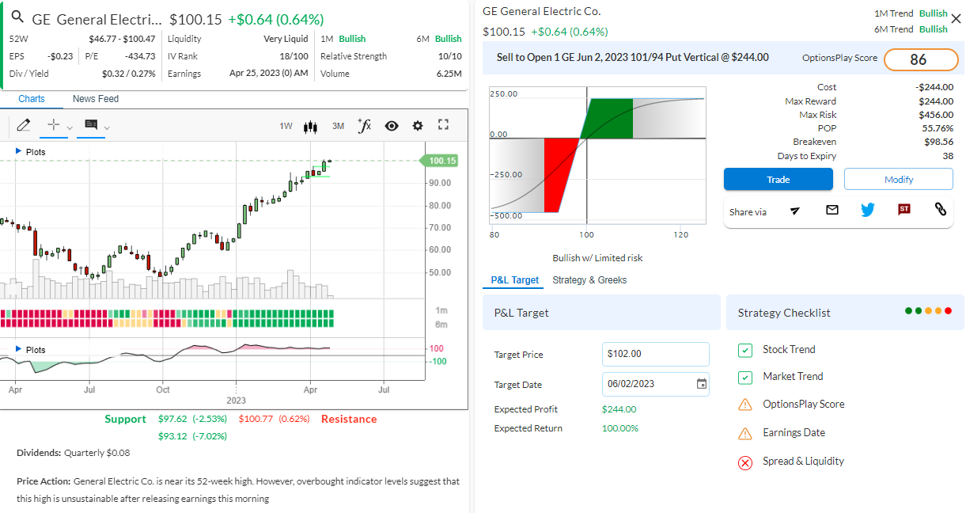Click the Dividends Quarterly $0.08 text

coord(73,453)
